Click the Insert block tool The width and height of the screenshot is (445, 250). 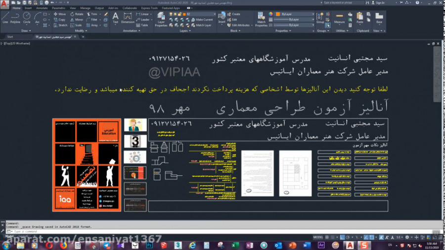click(x=222, y=18)
